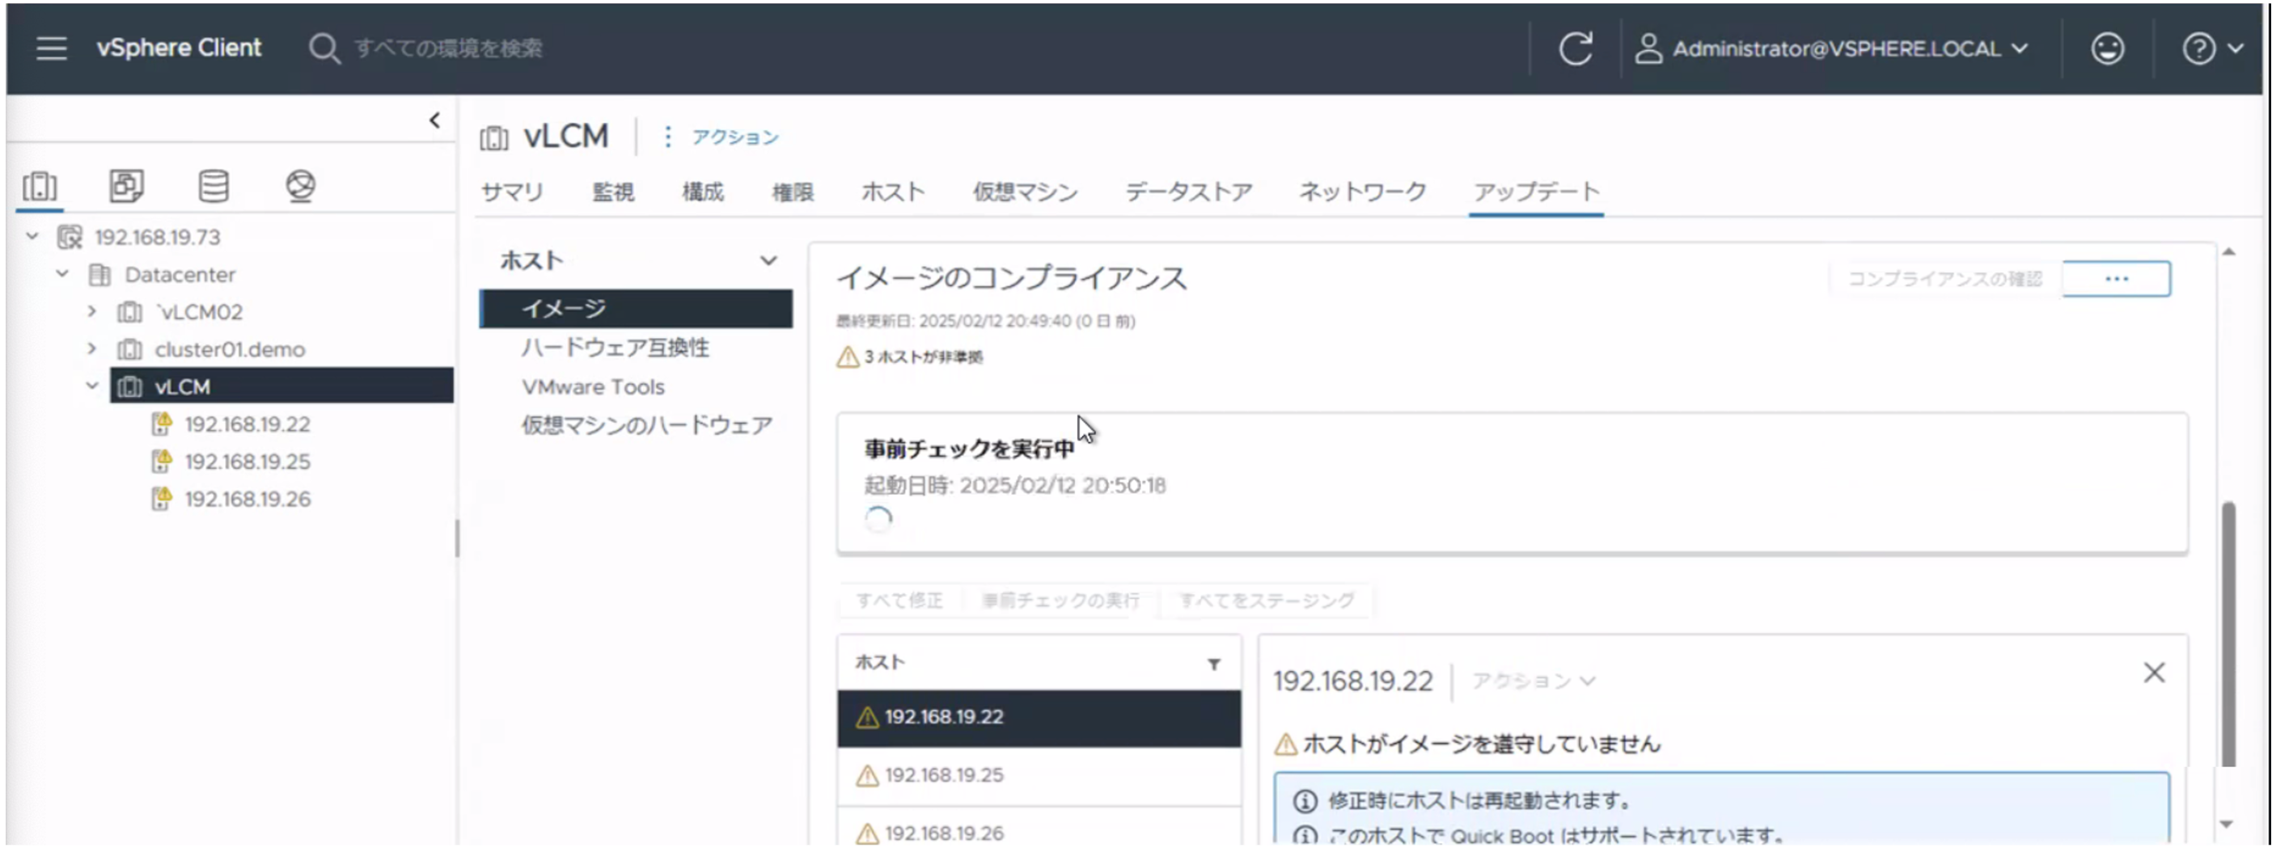Click host warning icon for 192.168.19.25 in tree

[x=162, y=461]
